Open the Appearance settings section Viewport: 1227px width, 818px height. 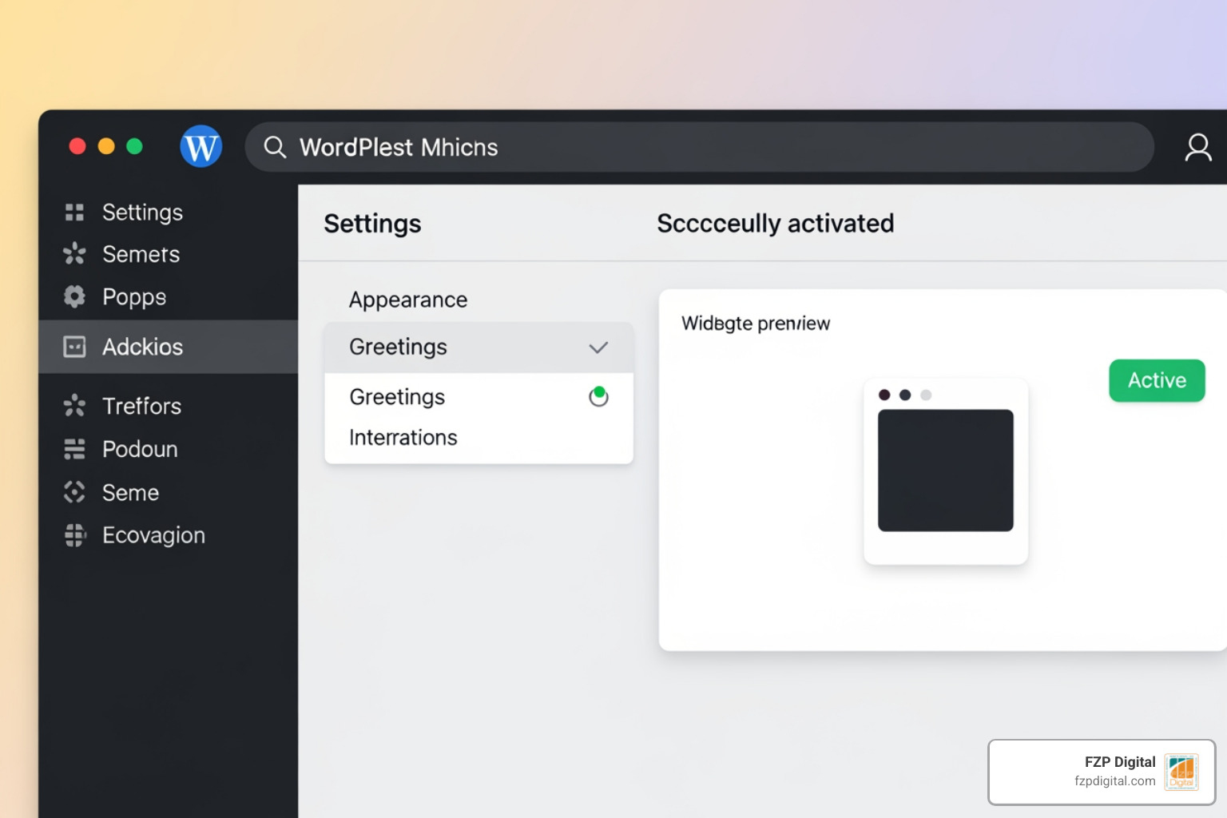[408, 300]
